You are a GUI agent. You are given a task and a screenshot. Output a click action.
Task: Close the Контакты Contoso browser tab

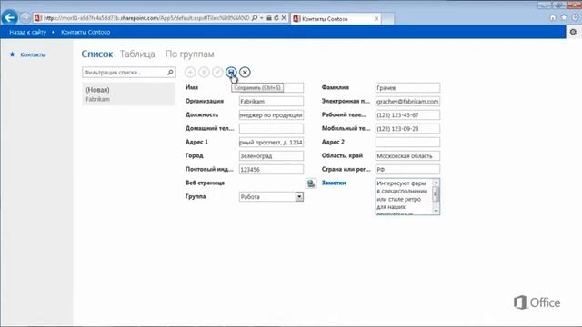[x=376, y=18]
